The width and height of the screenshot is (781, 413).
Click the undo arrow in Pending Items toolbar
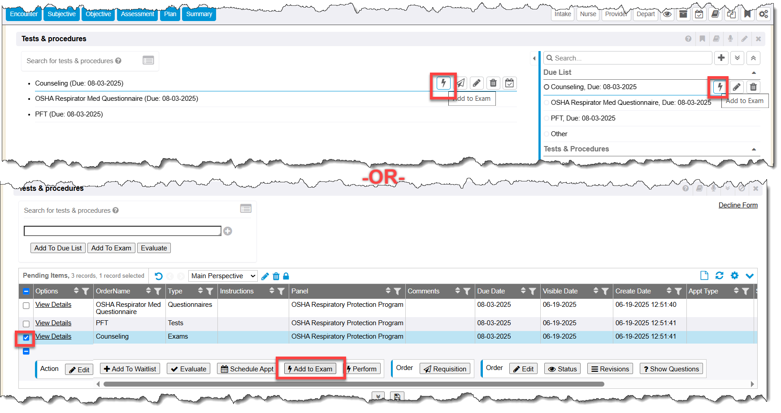(x=158, y=276)
